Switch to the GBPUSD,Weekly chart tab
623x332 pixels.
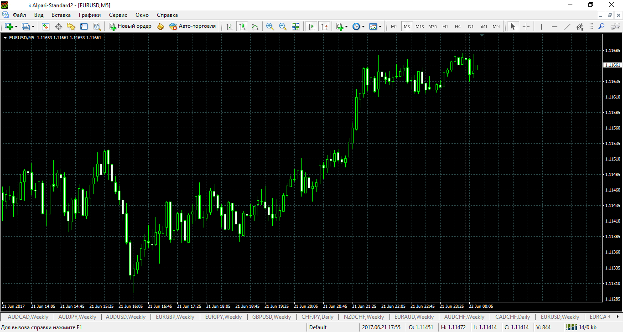271,317
